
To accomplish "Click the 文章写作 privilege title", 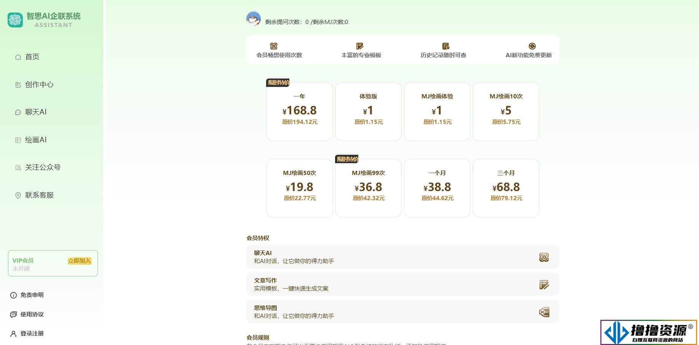I will pyautogui.click(x=265, y=280).
